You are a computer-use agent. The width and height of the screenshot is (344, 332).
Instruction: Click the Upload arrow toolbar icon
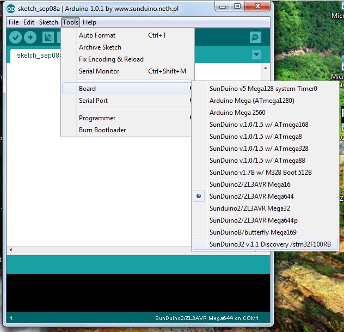tap(30, 38)
